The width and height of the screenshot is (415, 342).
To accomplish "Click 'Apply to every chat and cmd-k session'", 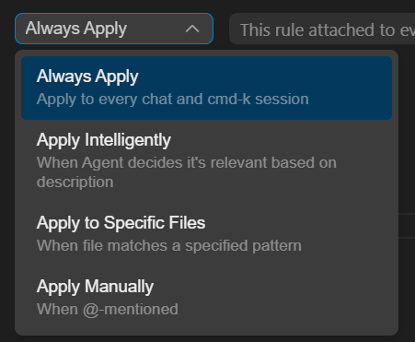I will point(172,100).
